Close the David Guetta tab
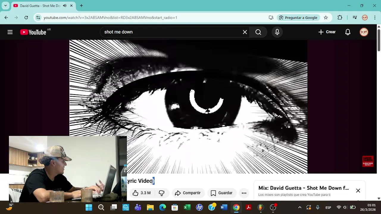This screenshot has height=214, width=381. (71, 6)
